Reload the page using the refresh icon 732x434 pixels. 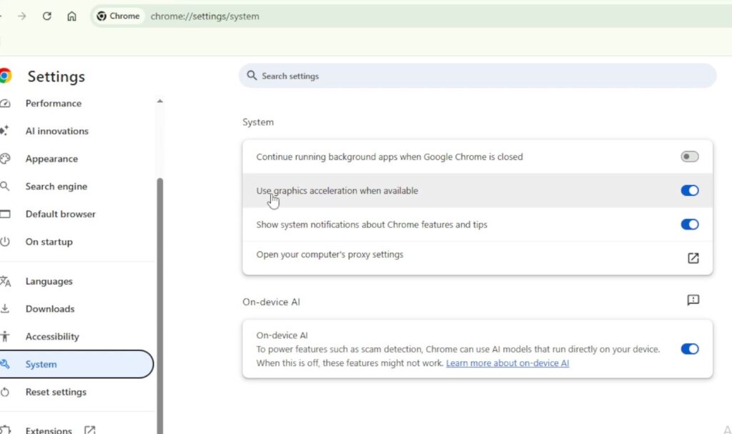tap(46, 16)
